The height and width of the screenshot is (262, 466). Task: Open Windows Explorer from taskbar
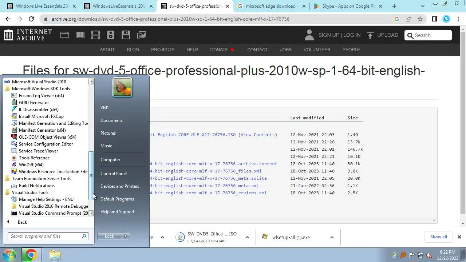(x=55, y=255)
